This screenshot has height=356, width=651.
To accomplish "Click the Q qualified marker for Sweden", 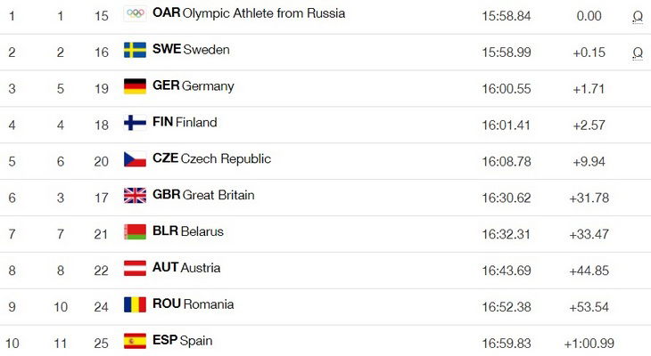I will point(638,53).
